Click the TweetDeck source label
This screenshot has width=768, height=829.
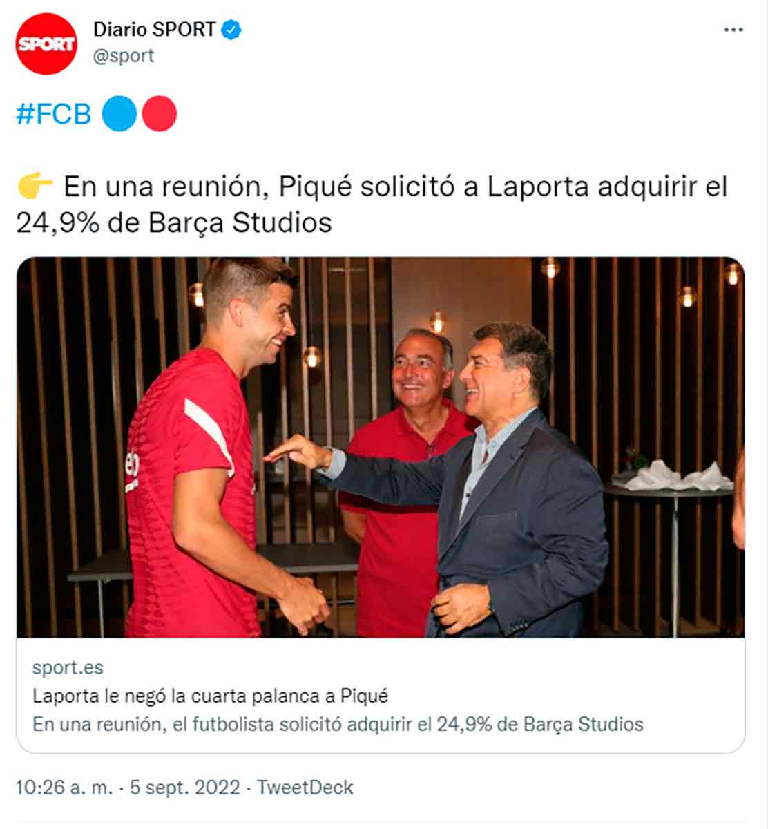[305, 788]
